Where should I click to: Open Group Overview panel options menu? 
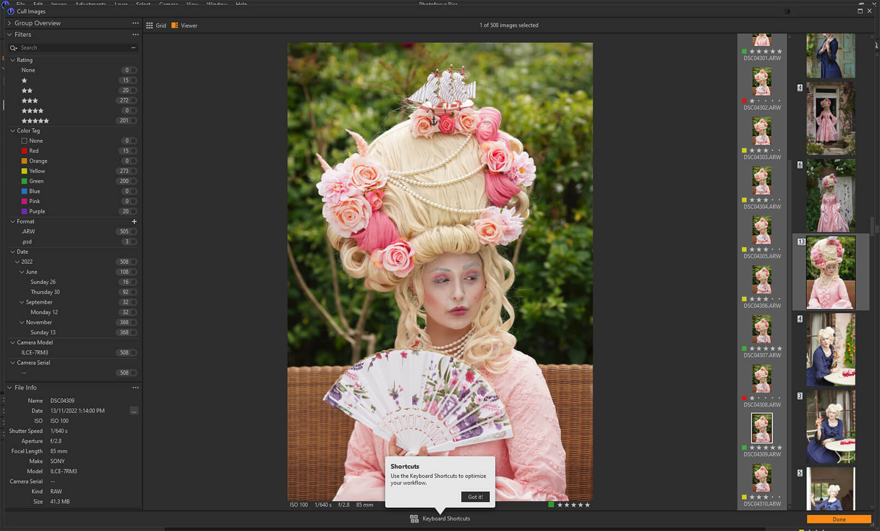coord(135,23)
